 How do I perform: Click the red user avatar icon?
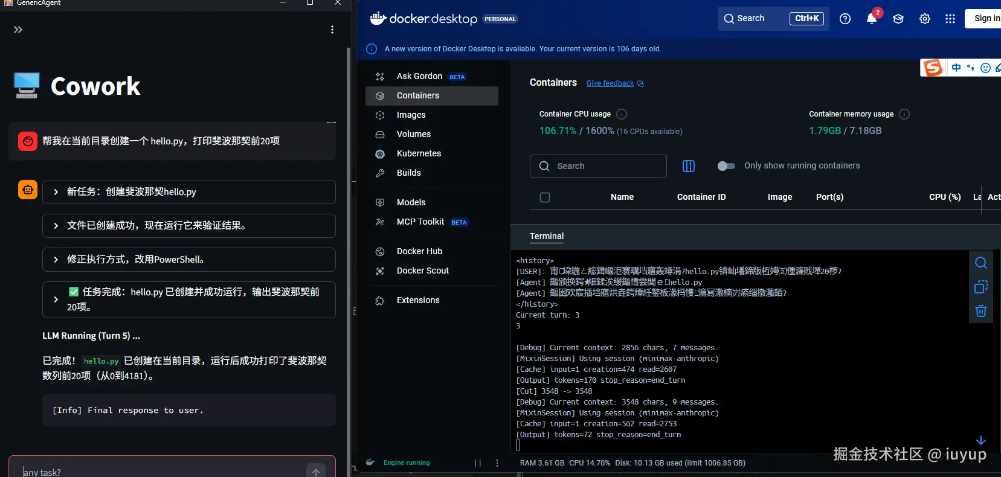click(28, 141)
